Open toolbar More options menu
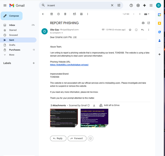Image resolution: width=165 pixels, height=156 pixels. [x=87, y=14]
